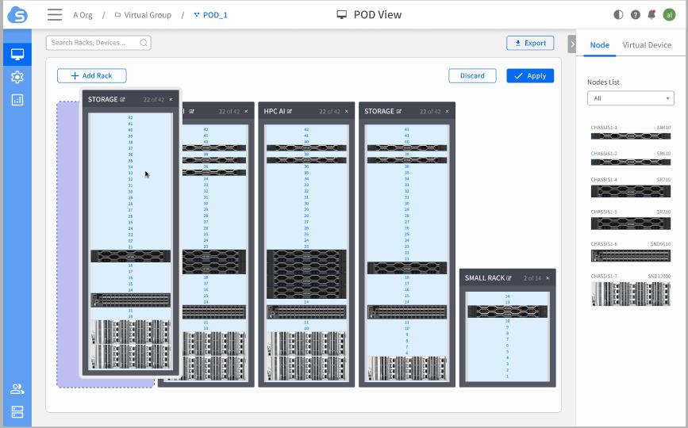Click the Add Rack button
This screenshot has height=428, width=688.
click(x=91, y=76)
